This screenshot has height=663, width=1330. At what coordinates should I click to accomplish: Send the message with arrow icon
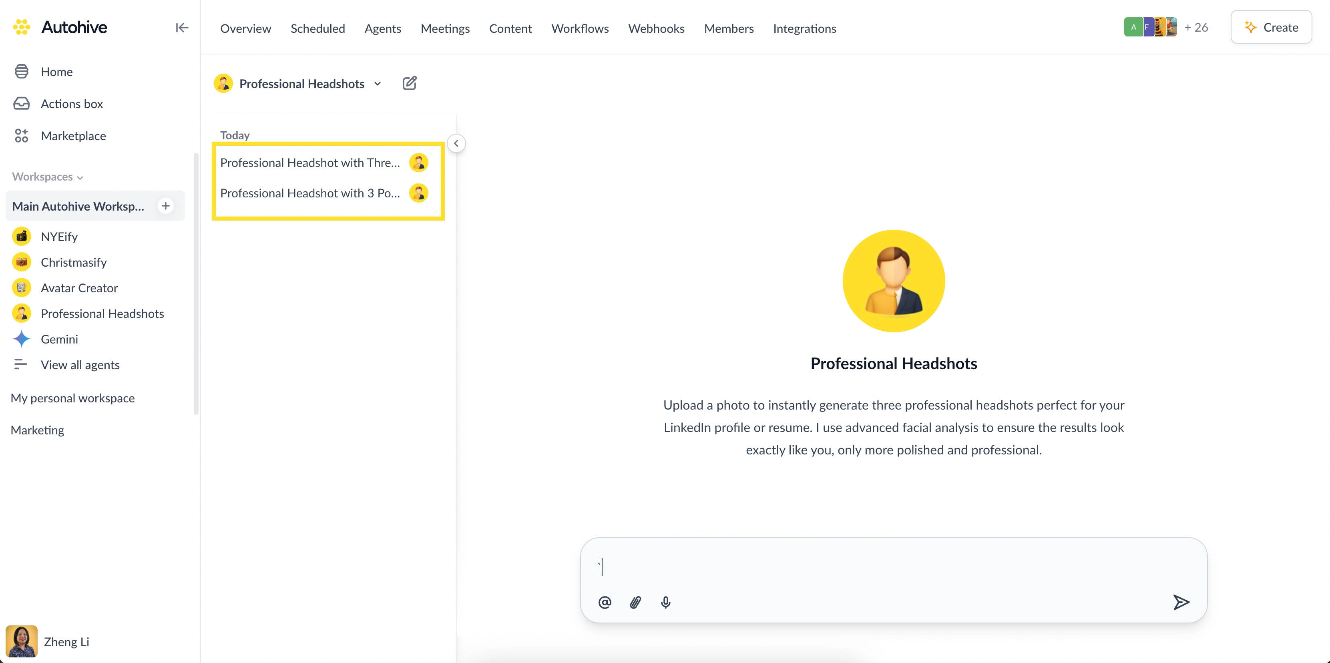click(x=1181, y=602)
